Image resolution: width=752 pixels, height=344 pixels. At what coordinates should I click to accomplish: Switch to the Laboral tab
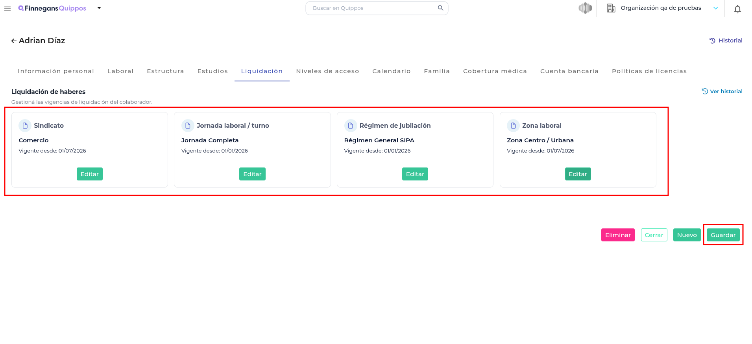coord(120,71)
